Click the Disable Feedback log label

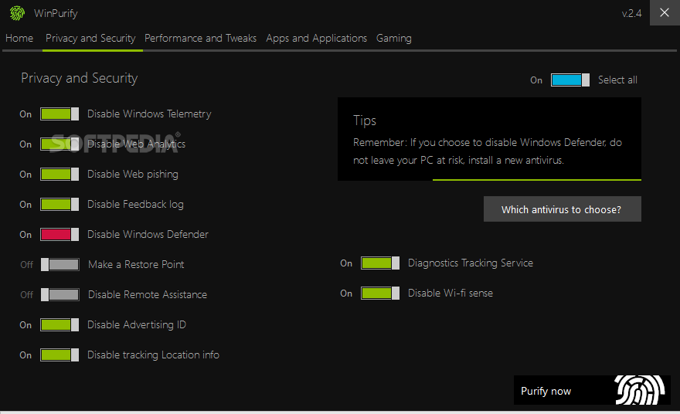[x=135, y=204]
